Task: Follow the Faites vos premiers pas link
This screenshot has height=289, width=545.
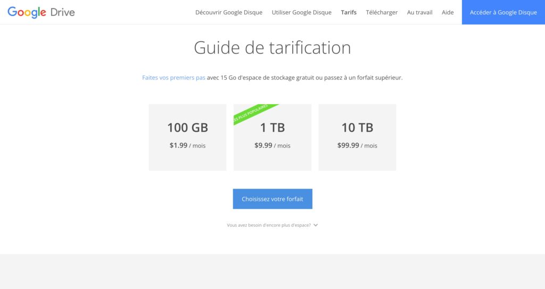Action: coord(174,78)
